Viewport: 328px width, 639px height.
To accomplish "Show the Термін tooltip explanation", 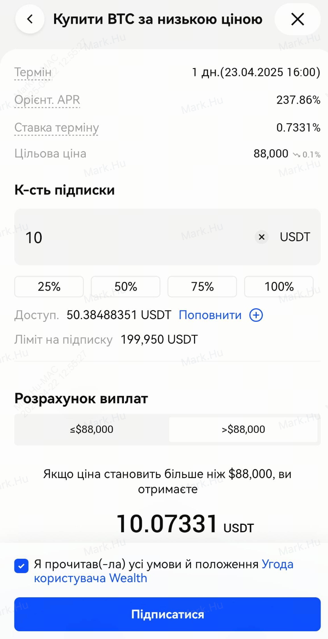I will coord(33,72).
